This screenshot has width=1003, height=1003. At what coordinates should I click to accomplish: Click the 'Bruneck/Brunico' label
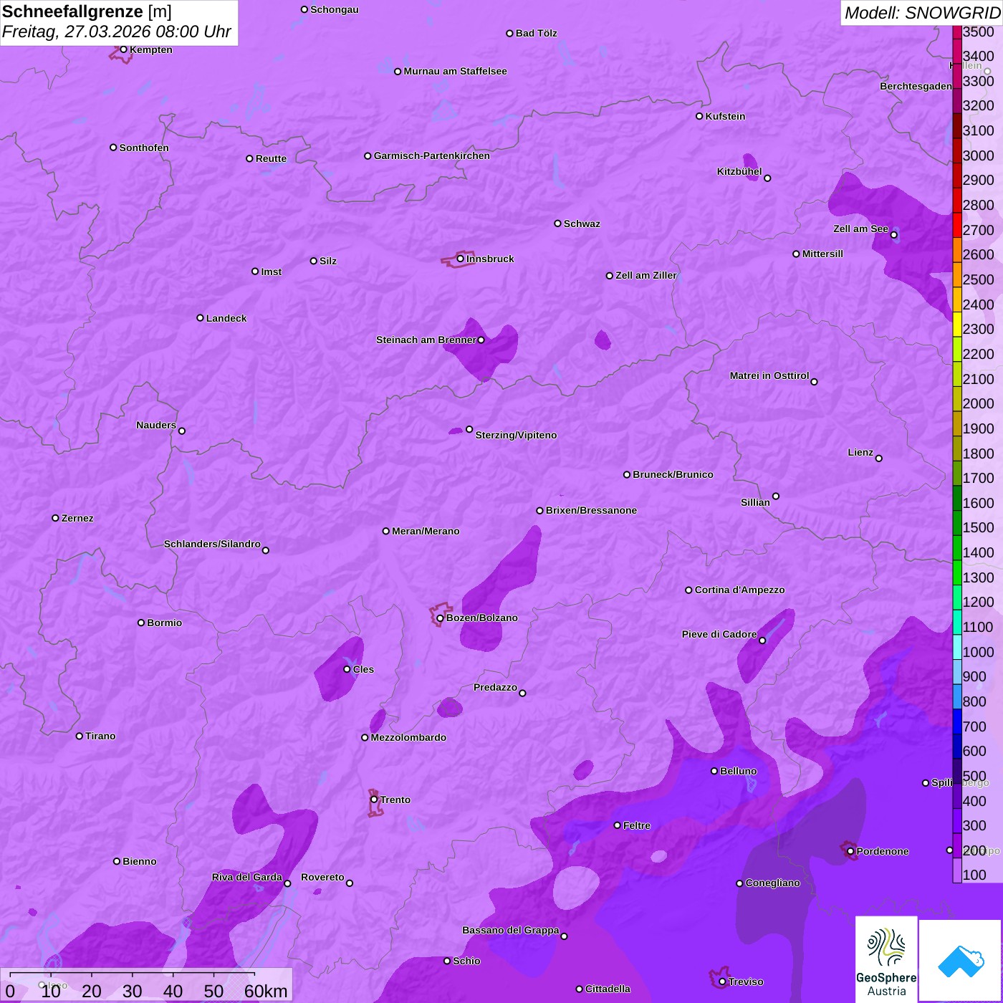[x=673, y=474]
